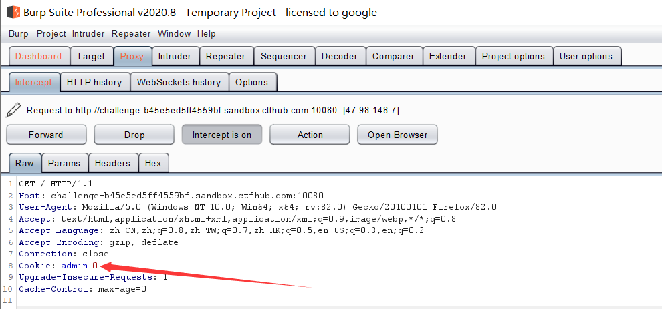This screenshot has height=309, width=662.
Task: Click the Forward button
Action: tap(46, 135)
